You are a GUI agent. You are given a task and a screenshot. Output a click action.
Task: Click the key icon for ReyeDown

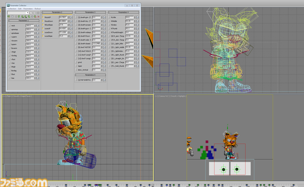pos(71,21)
